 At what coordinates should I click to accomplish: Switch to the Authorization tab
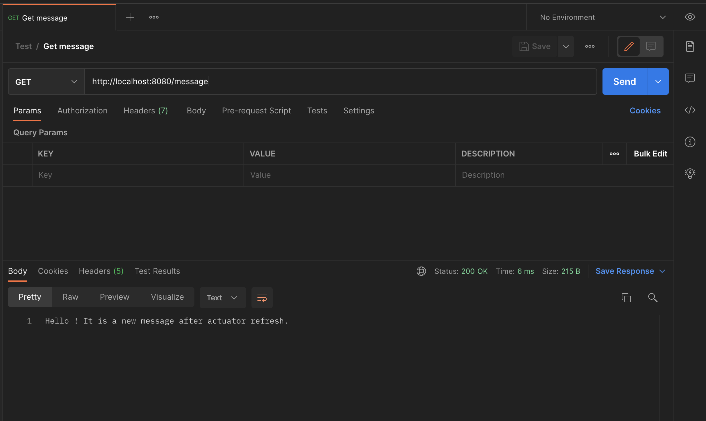click(82, 110)
